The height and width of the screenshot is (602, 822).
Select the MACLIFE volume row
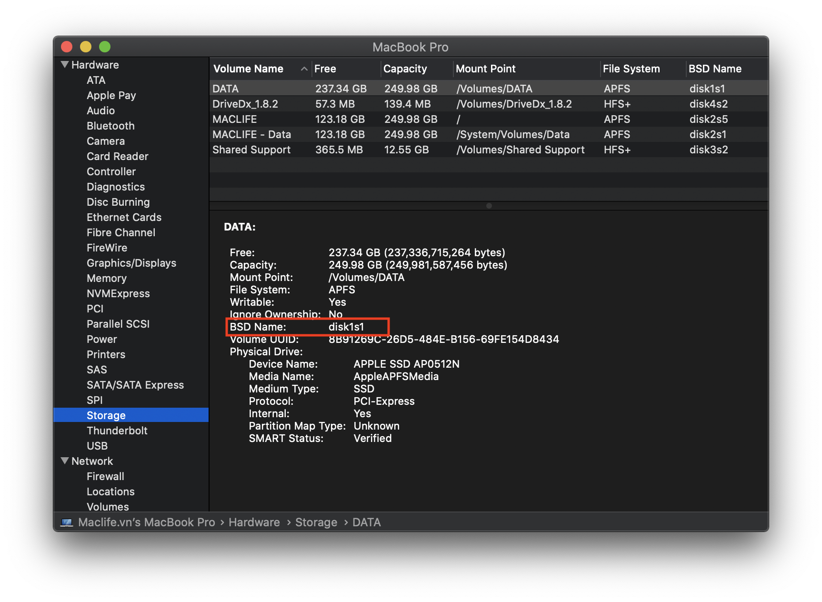234,119
